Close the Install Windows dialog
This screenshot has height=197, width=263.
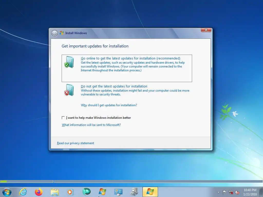tap(206, 30)
